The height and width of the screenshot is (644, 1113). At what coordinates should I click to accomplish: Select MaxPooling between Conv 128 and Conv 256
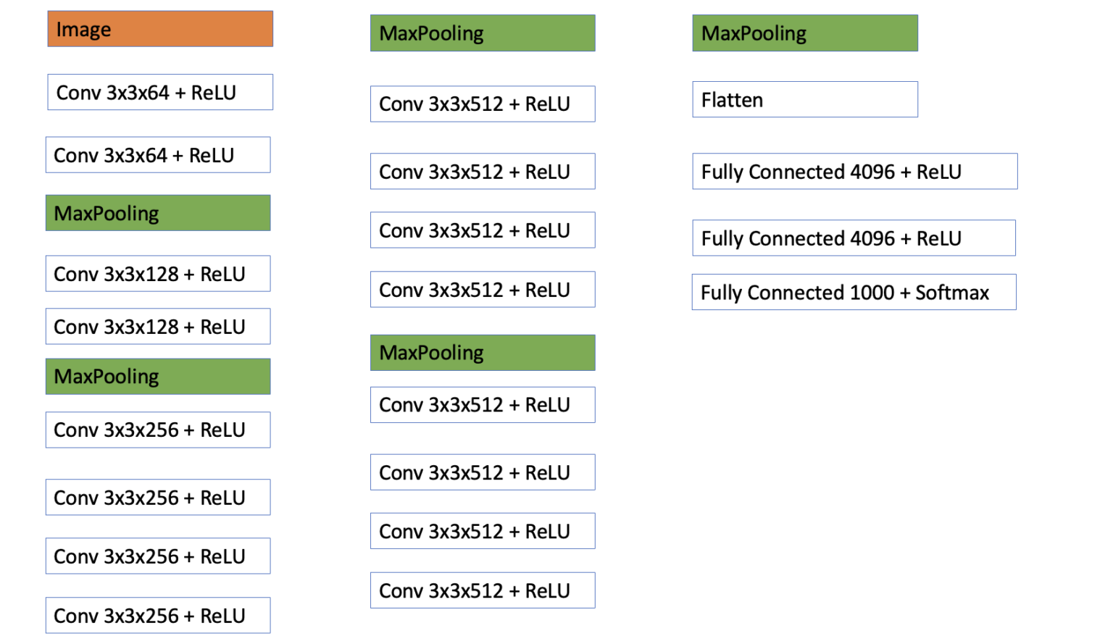(x=158, y=377)
